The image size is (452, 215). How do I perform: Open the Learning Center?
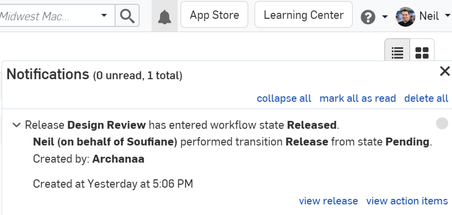coord(303,15)
